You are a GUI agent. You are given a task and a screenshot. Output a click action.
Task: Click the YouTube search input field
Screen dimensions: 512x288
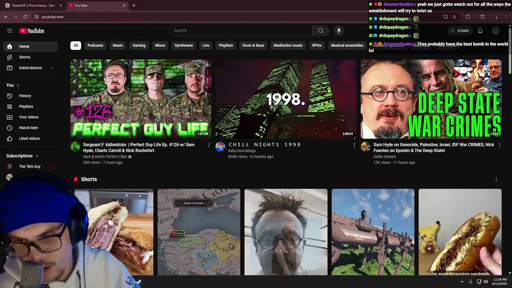241,30
